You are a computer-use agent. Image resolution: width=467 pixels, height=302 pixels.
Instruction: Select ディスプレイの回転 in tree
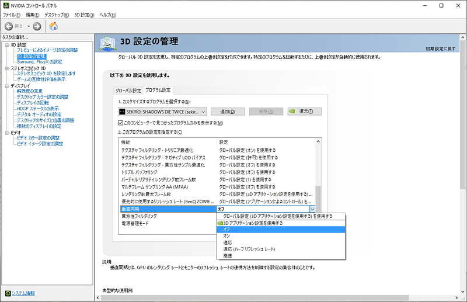pos(33,103)
